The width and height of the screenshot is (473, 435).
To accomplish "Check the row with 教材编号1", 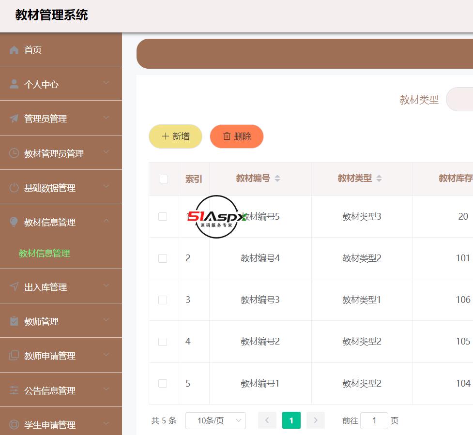I will 163,383.
